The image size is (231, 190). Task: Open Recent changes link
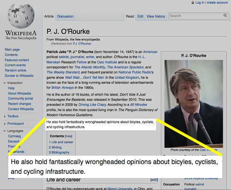[x=19, y=104]
